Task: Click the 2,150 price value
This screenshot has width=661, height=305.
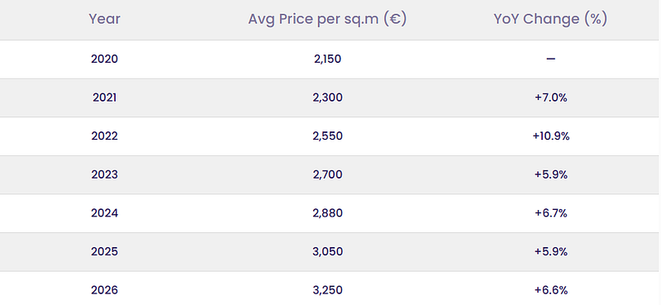Action: click(x=327, y=59)
